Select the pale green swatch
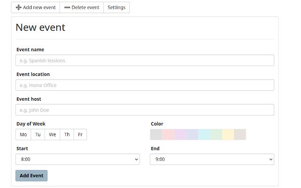 pos(216,135)
